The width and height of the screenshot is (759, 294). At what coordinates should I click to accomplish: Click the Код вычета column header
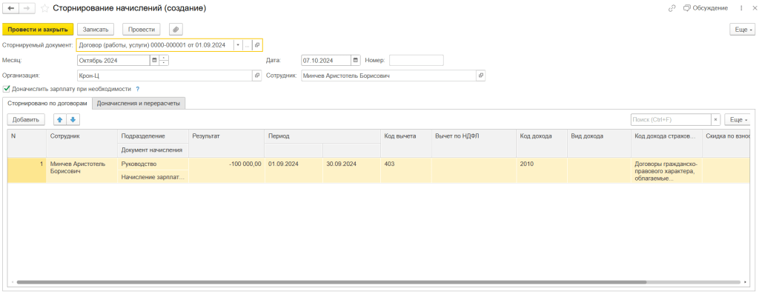pos(406,143)
